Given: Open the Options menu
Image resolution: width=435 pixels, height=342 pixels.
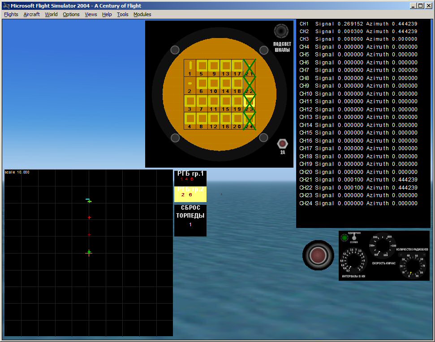Looking at the screenshot, I should [71, 14].
